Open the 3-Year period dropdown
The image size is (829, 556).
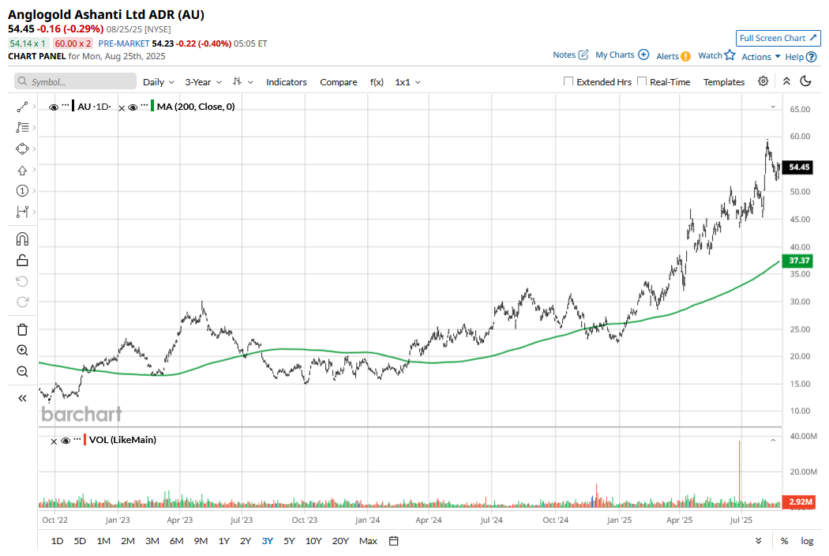pyautogui.click(x=203, y=82)
